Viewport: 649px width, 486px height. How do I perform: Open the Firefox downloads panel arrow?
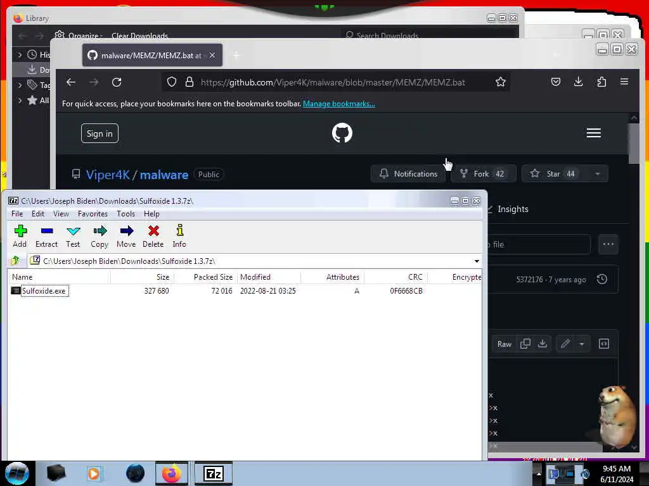[578, 82]
